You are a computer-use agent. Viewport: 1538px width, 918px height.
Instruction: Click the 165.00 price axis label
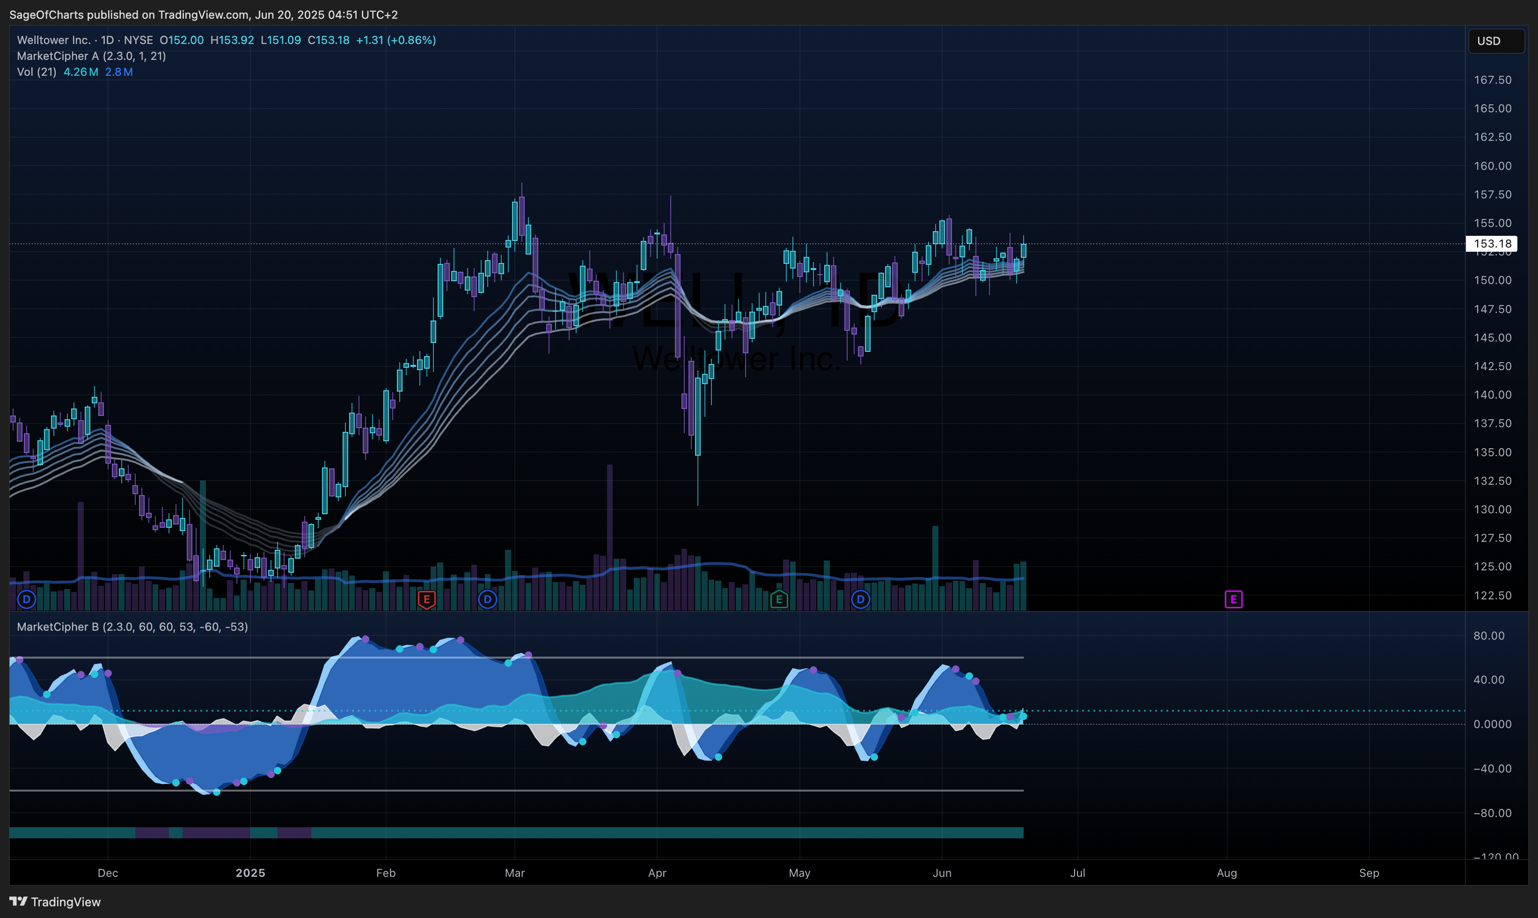[1492, 108]
